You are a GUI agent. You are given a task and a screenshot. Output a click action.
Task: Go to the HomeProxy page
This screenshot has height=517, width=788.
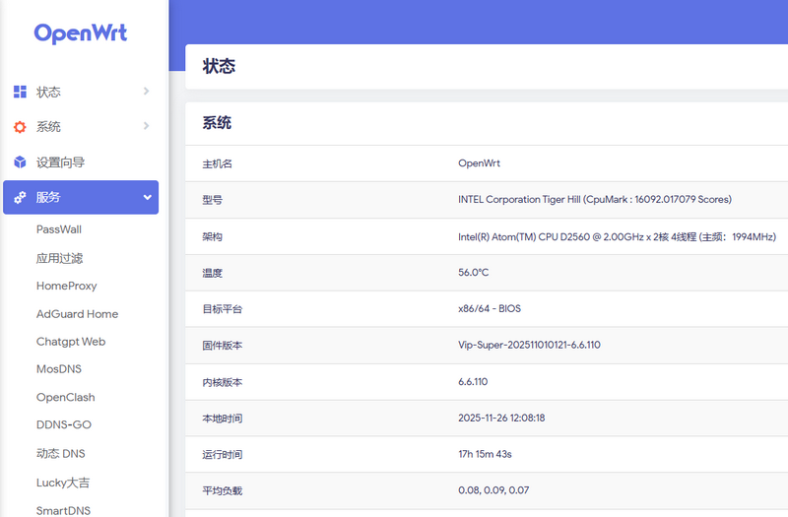click(x=66, y=286)
